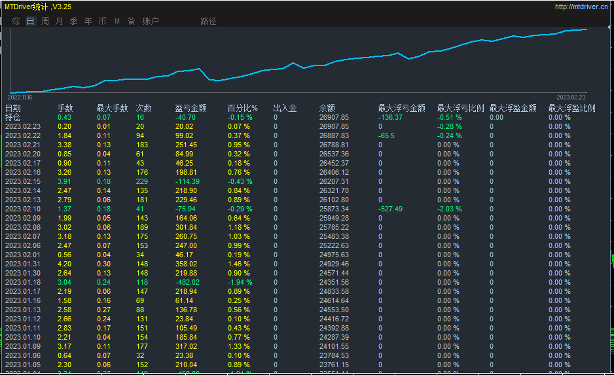Click the 出入金 column header
The image size is (614, 375).
[x=285, y=109]
